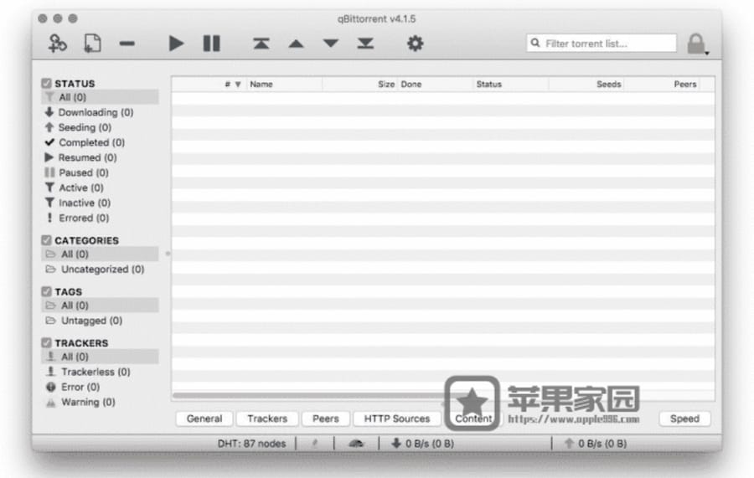Select All (0) under STATUS
Viewport: 754px width, 478px height.
click(100, 97)
